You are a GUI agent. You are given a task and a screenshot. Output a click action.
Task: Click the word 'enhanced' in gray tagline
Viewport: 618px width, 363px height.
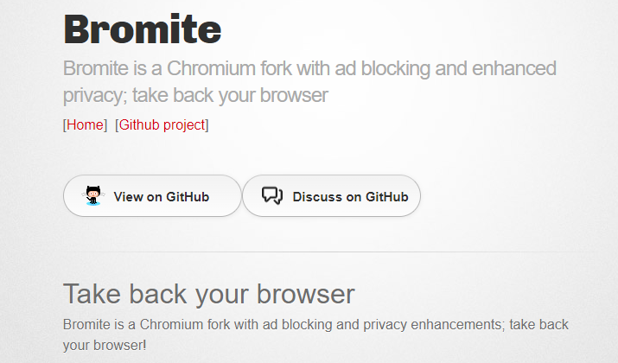point(514,68)
